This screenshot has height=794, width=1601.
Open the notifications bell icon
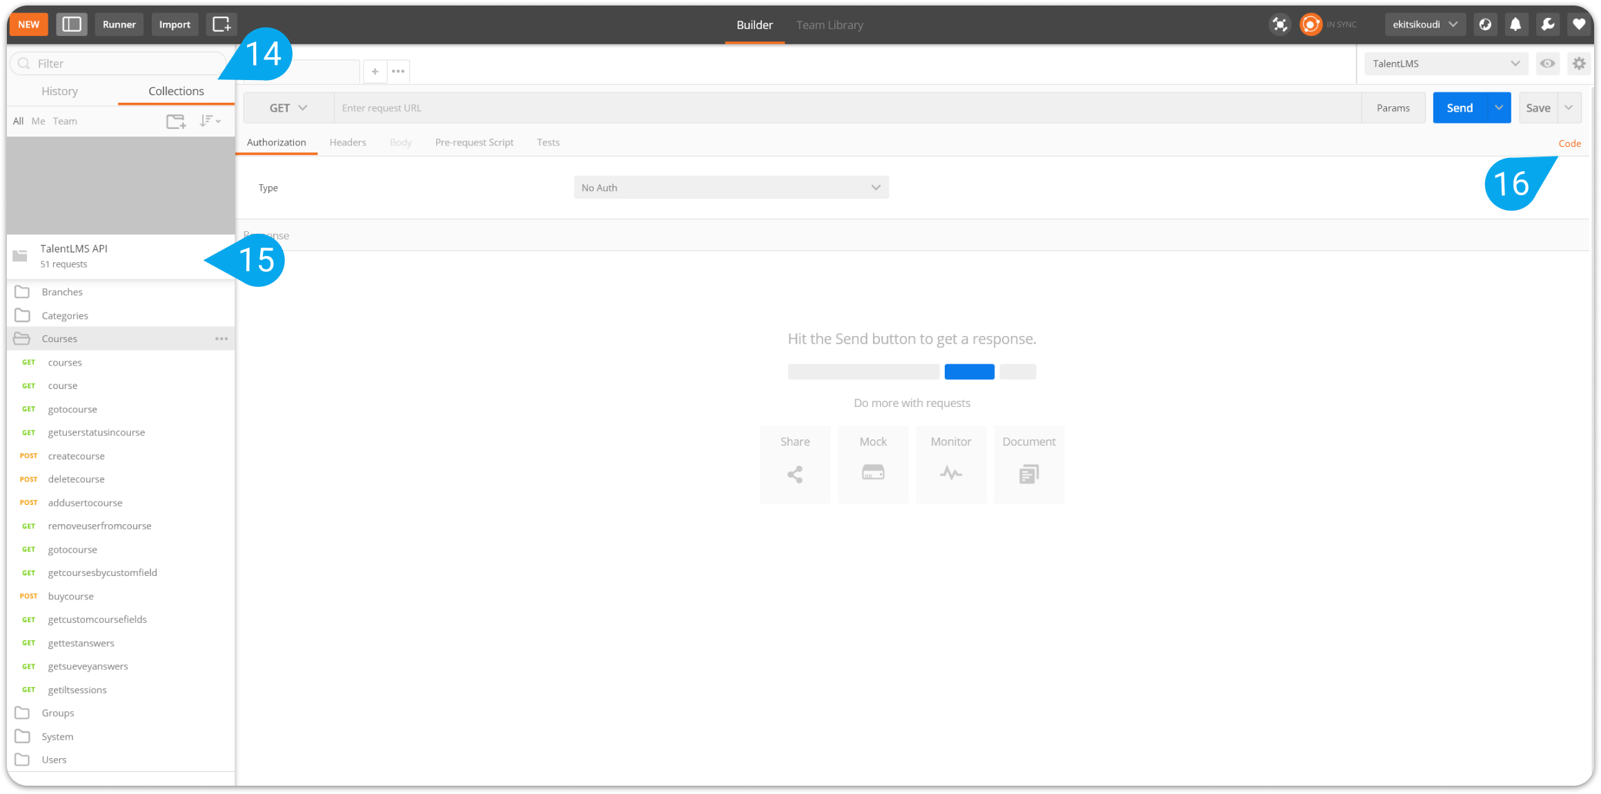pos(1515,24)
